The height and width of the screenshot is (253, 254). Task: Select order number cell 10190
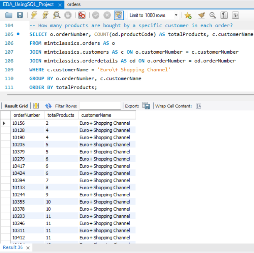(x=28, y=137)
